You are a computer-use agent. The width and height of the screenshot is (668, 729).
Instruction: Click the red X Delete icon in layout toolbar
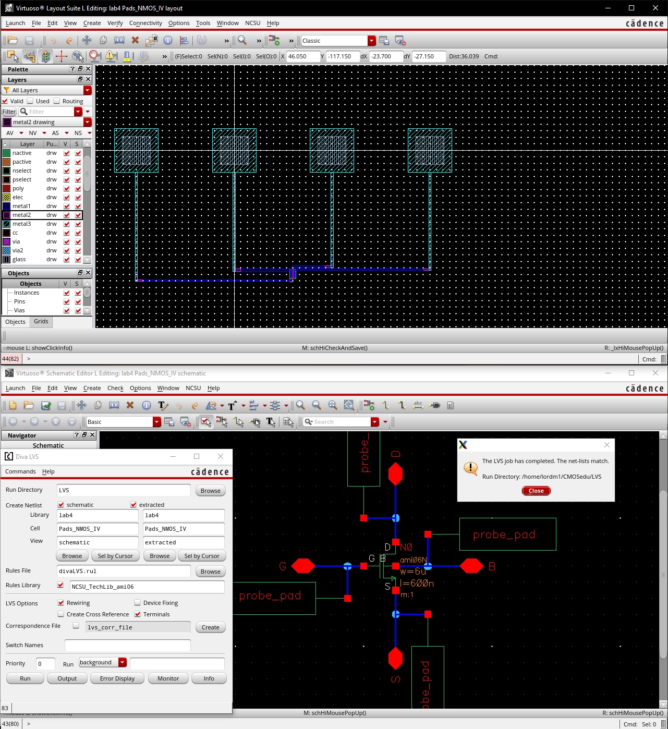tap(135, 41)
